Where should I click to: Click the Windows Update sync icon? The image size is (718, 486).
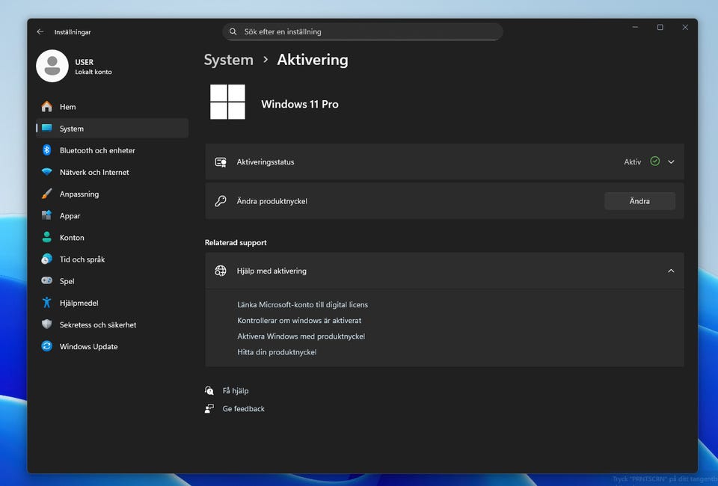(47, 346)
